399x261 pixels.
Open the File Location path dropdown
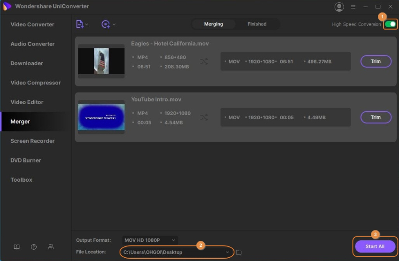tap(228, 252)
